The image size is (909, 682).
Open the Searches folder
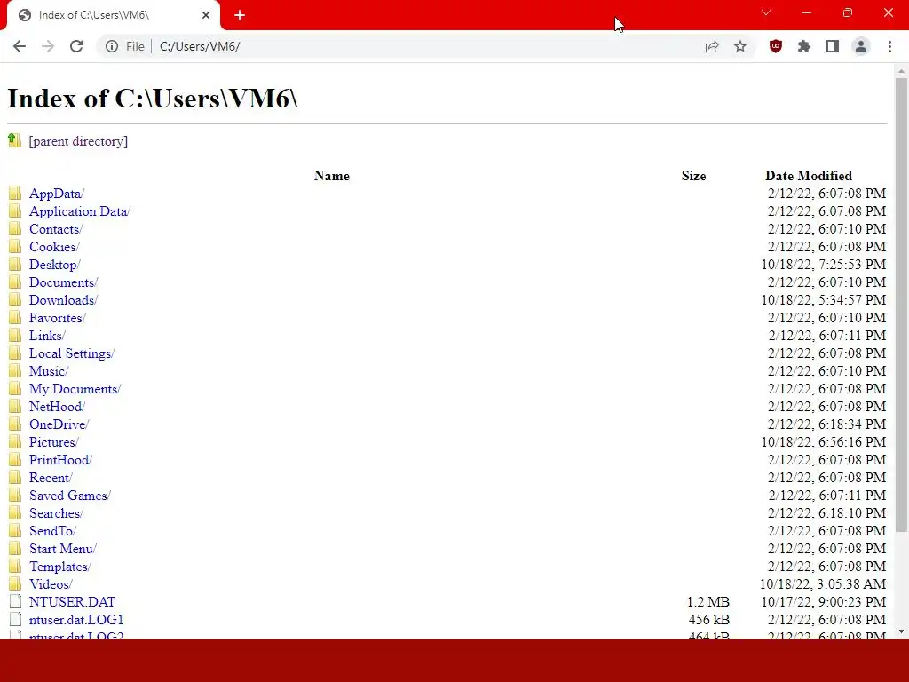coord(56,513)
